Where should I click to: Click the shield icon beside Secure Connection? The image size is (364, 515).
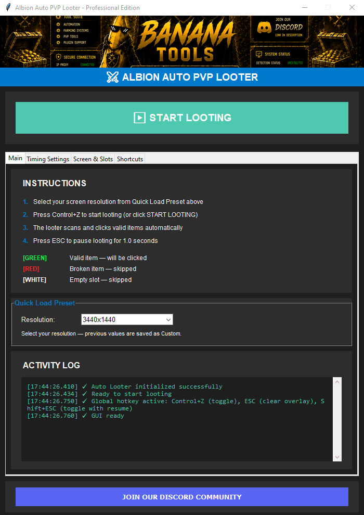click(58, 57)
